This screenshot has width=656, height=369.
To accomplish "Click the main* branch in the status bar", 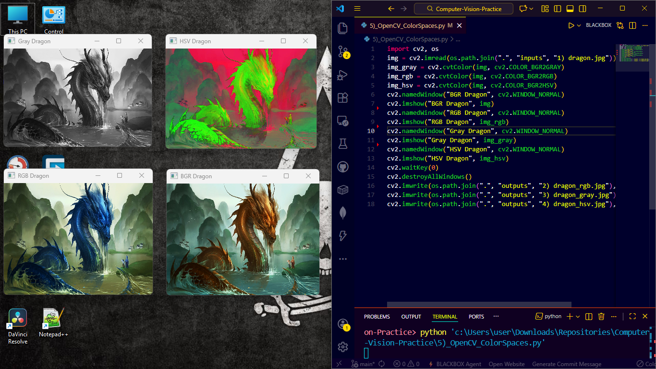I will 364,364.
